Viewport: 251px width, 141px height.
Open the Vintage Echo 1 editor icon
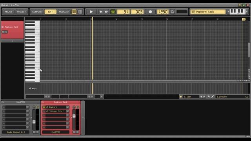tap(68, 111)
